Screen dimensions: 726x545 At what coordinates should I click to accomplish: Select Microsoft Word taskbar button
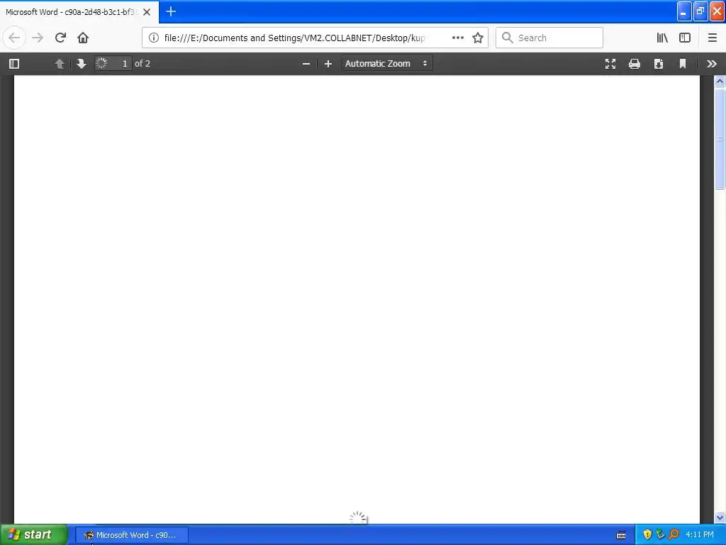131,535
